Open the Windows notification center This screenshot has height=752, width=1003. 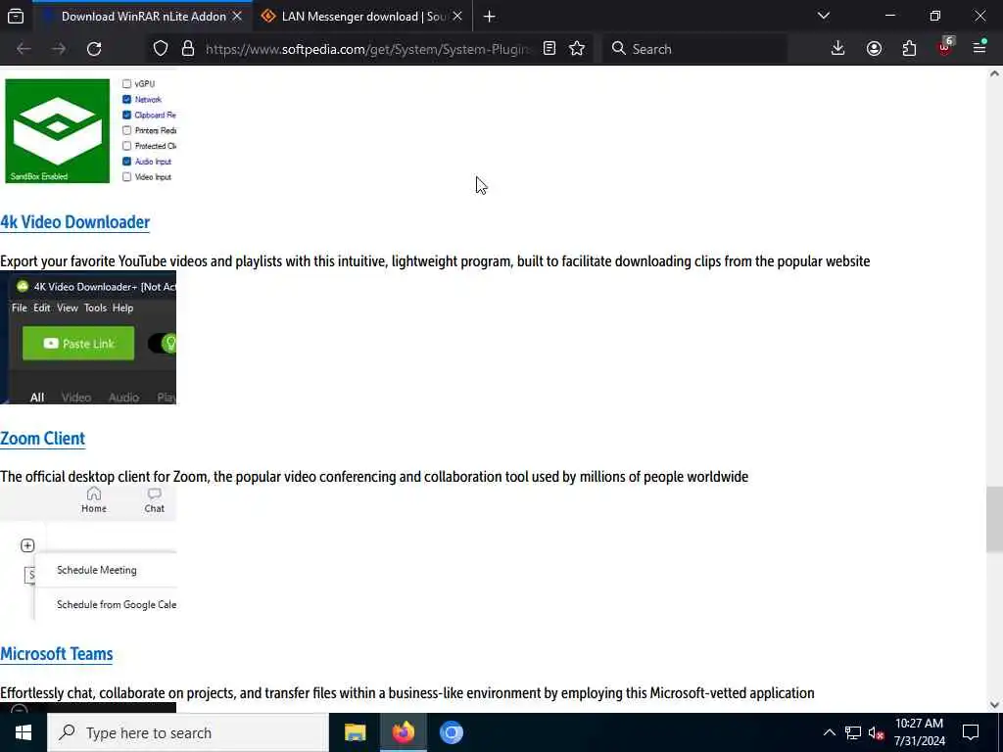click(971, 732)
